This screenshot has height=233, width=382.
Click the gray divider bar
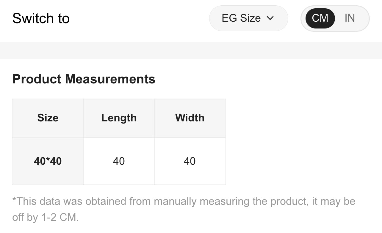pos(191,50)
